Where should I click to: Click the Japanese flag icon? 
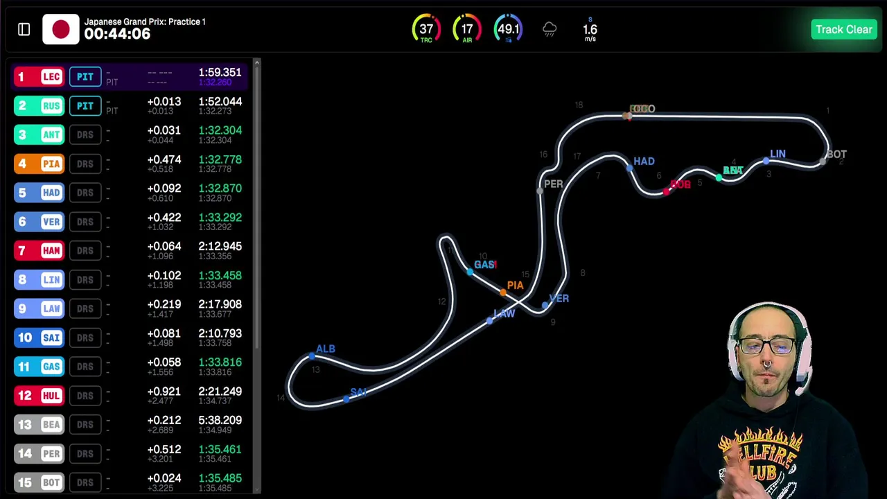(61, 30)
